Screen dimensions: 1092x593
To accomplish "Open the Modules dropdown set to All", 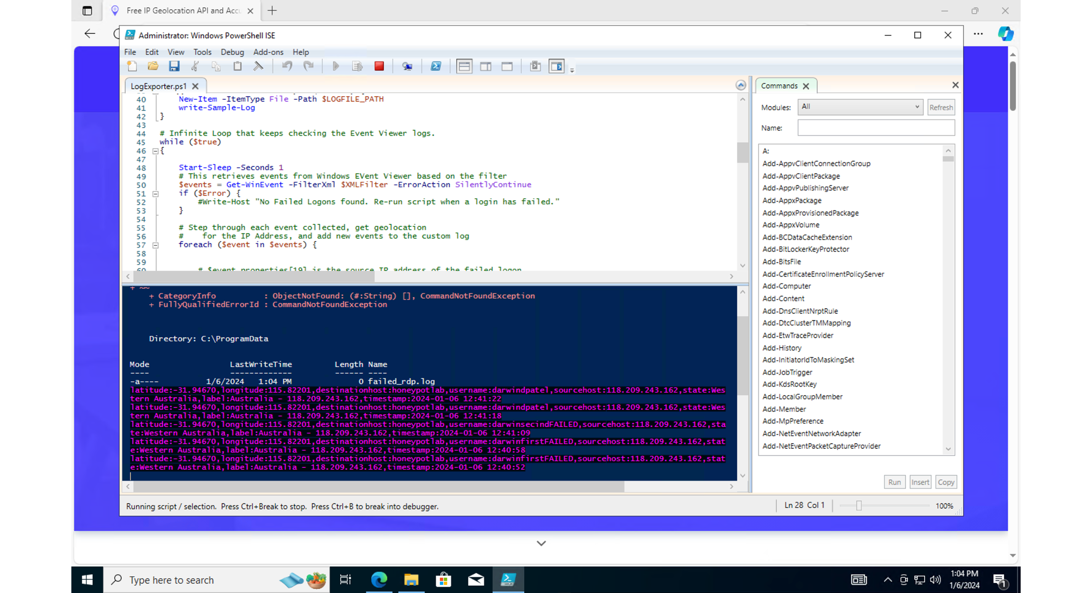I will pos(860,107).
